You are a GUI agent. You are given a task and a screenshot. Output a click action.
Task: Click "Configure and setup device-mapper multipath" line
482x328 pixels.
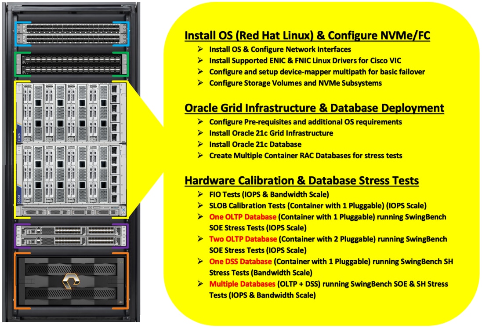pyautogui.click(x=317, y=72)
